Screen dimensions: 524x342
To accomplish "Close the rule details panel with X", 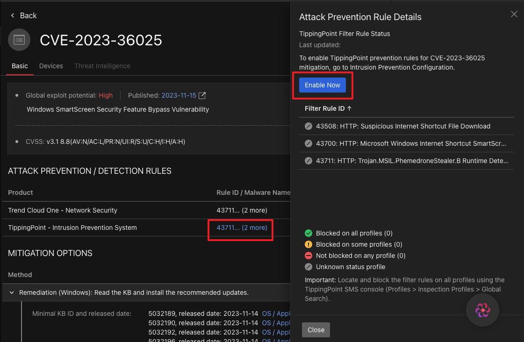I will point(514,14).
